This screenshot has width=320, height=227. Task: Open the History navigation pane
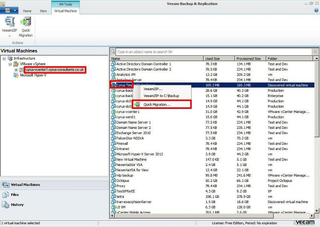point(55,205)
